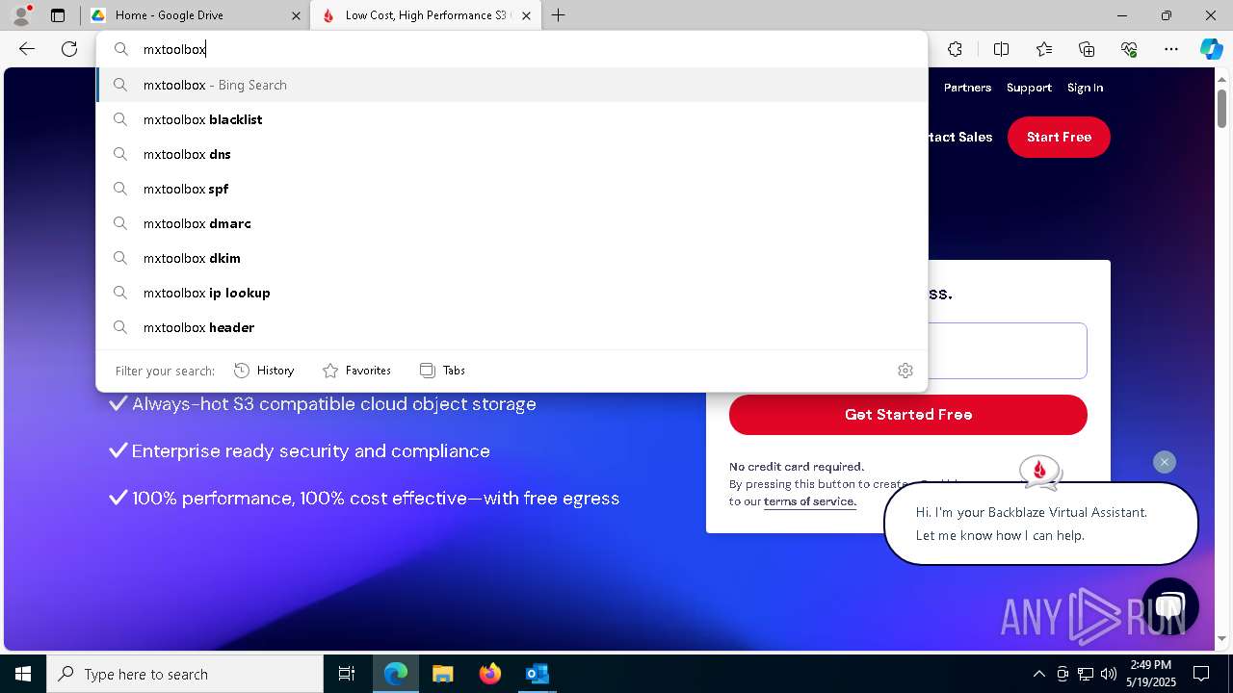
Task: Open the terms of service link
Action: point(809,501)
